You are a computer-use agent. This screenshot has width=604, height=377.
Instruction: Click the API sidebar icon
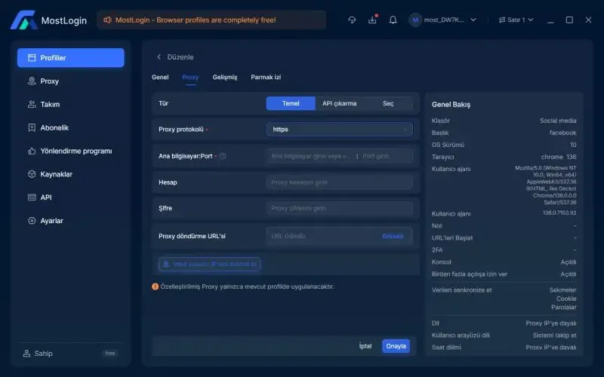32,198
